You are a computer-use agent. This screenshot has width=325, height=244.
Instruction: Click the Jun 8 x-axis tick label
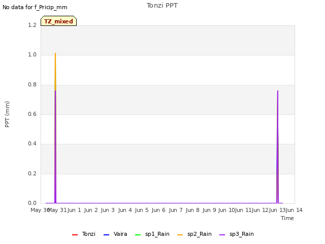(192, 210)
